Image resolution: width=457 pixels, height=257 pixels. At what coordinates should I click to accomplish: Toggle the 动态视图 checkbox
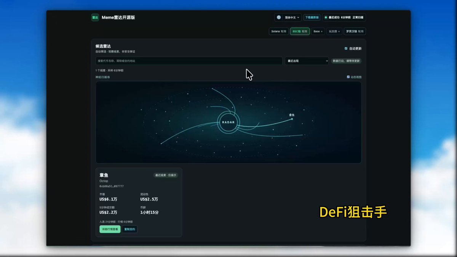348,77
